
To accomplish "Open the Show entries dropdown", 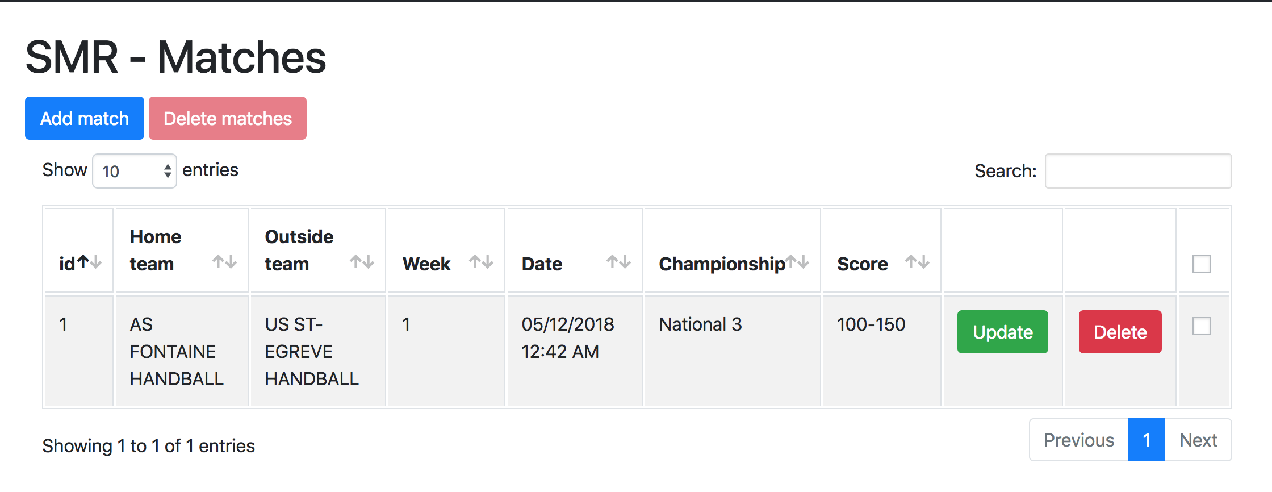I will click(x=135, y=171).
